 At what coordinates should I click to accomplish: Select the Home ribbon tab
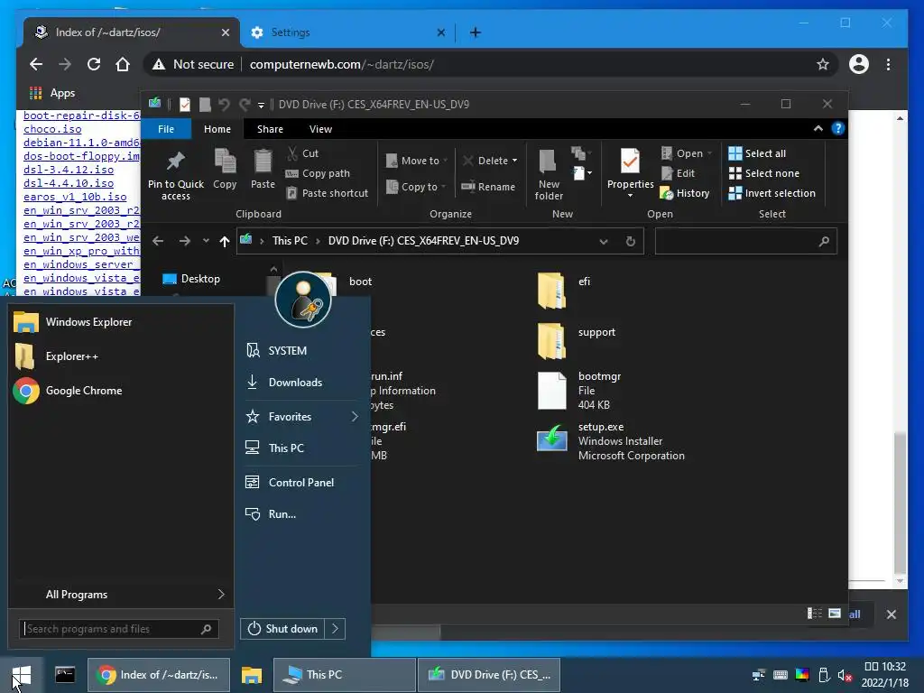point(217,129)
